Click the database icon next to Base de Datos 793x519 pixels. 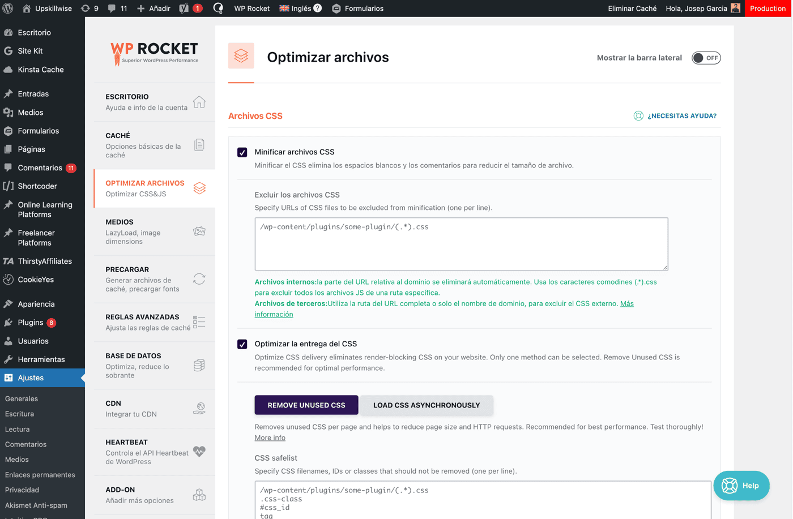tap(199, 365)
